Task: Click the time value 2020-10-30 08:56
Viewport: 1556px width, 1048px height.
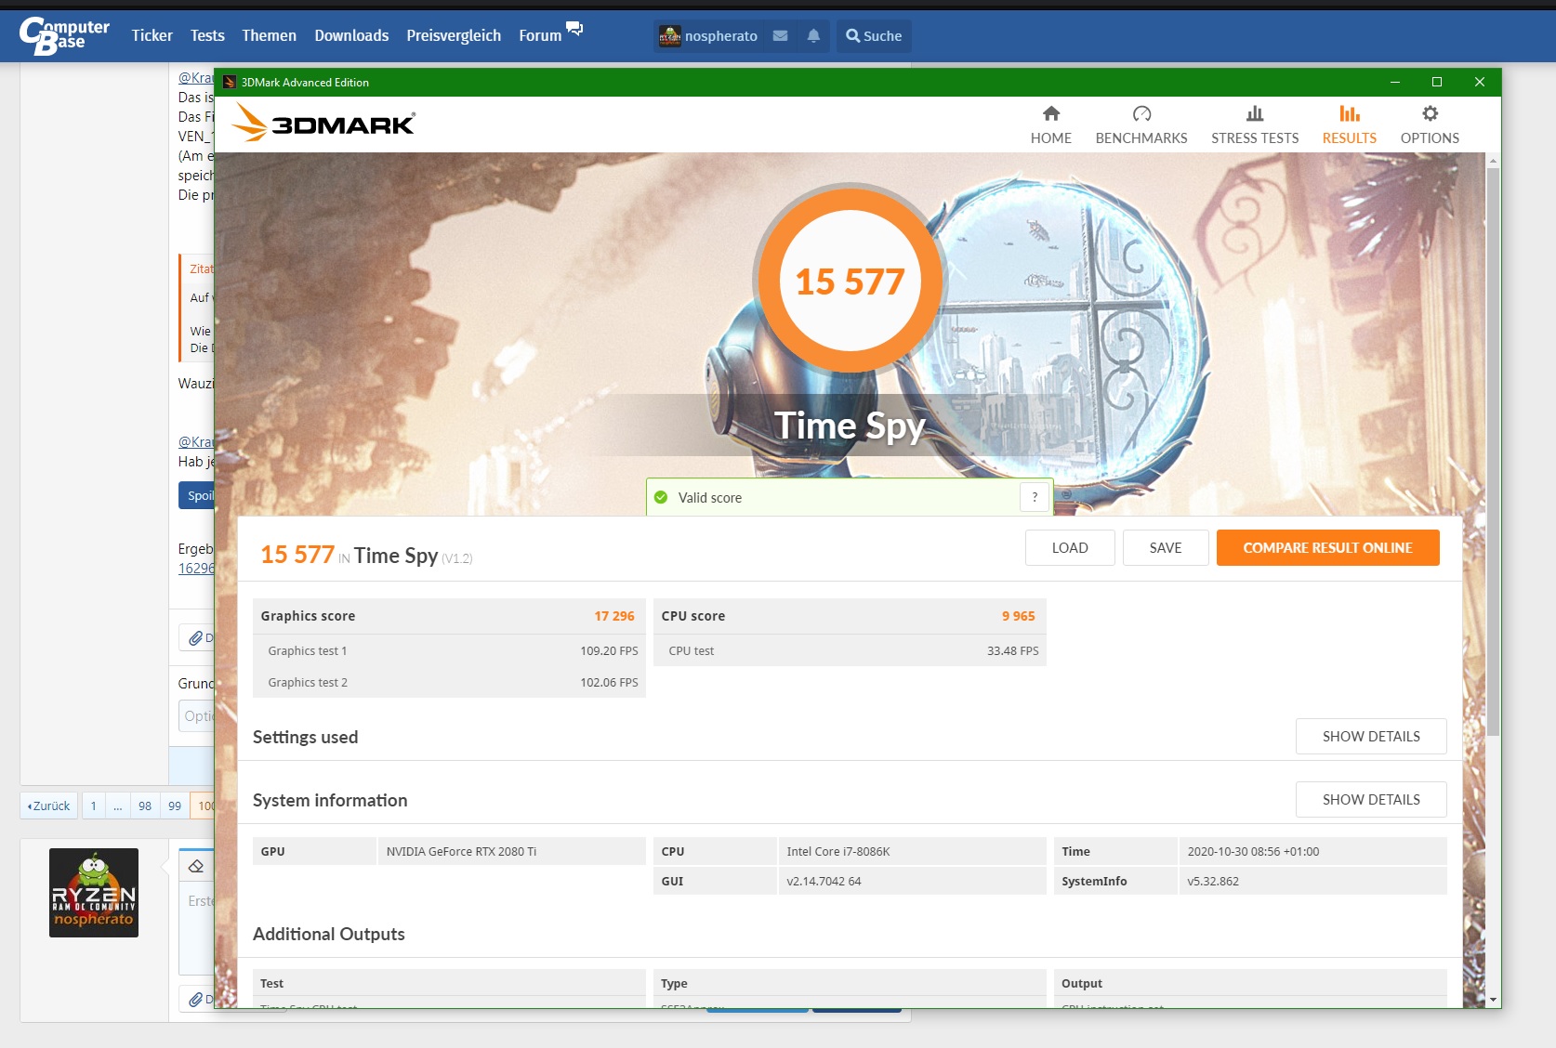Action: click(1312, 851)
